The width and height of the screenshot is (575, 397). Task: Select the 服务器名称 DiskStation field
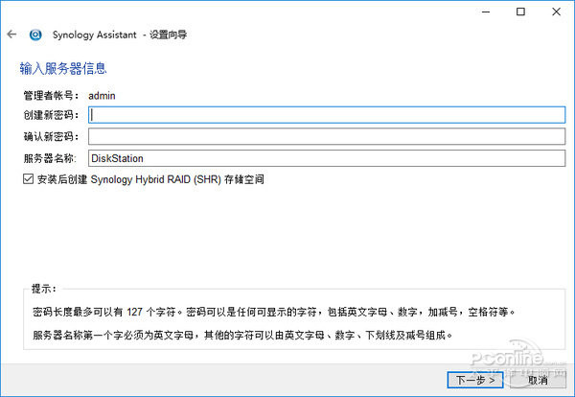coord(327,158)
